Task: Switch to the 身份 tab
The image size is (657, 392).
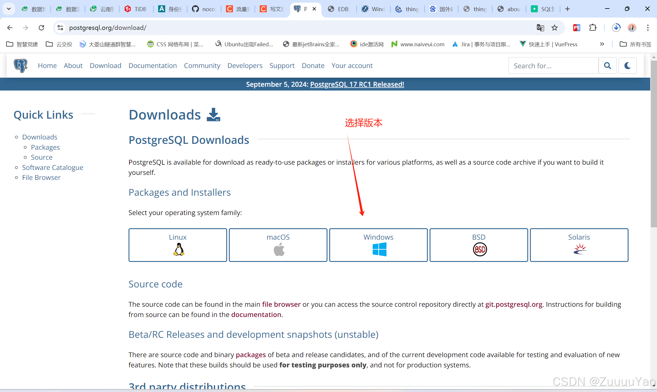Action: point(170,9)
